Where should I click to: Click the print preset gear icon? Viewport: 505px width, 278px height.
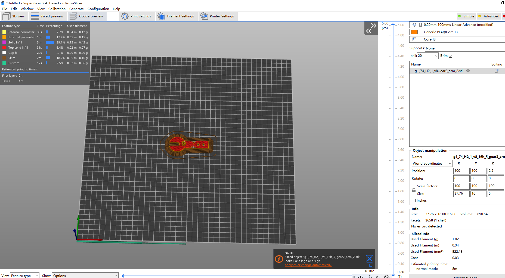tap(414, 25)
